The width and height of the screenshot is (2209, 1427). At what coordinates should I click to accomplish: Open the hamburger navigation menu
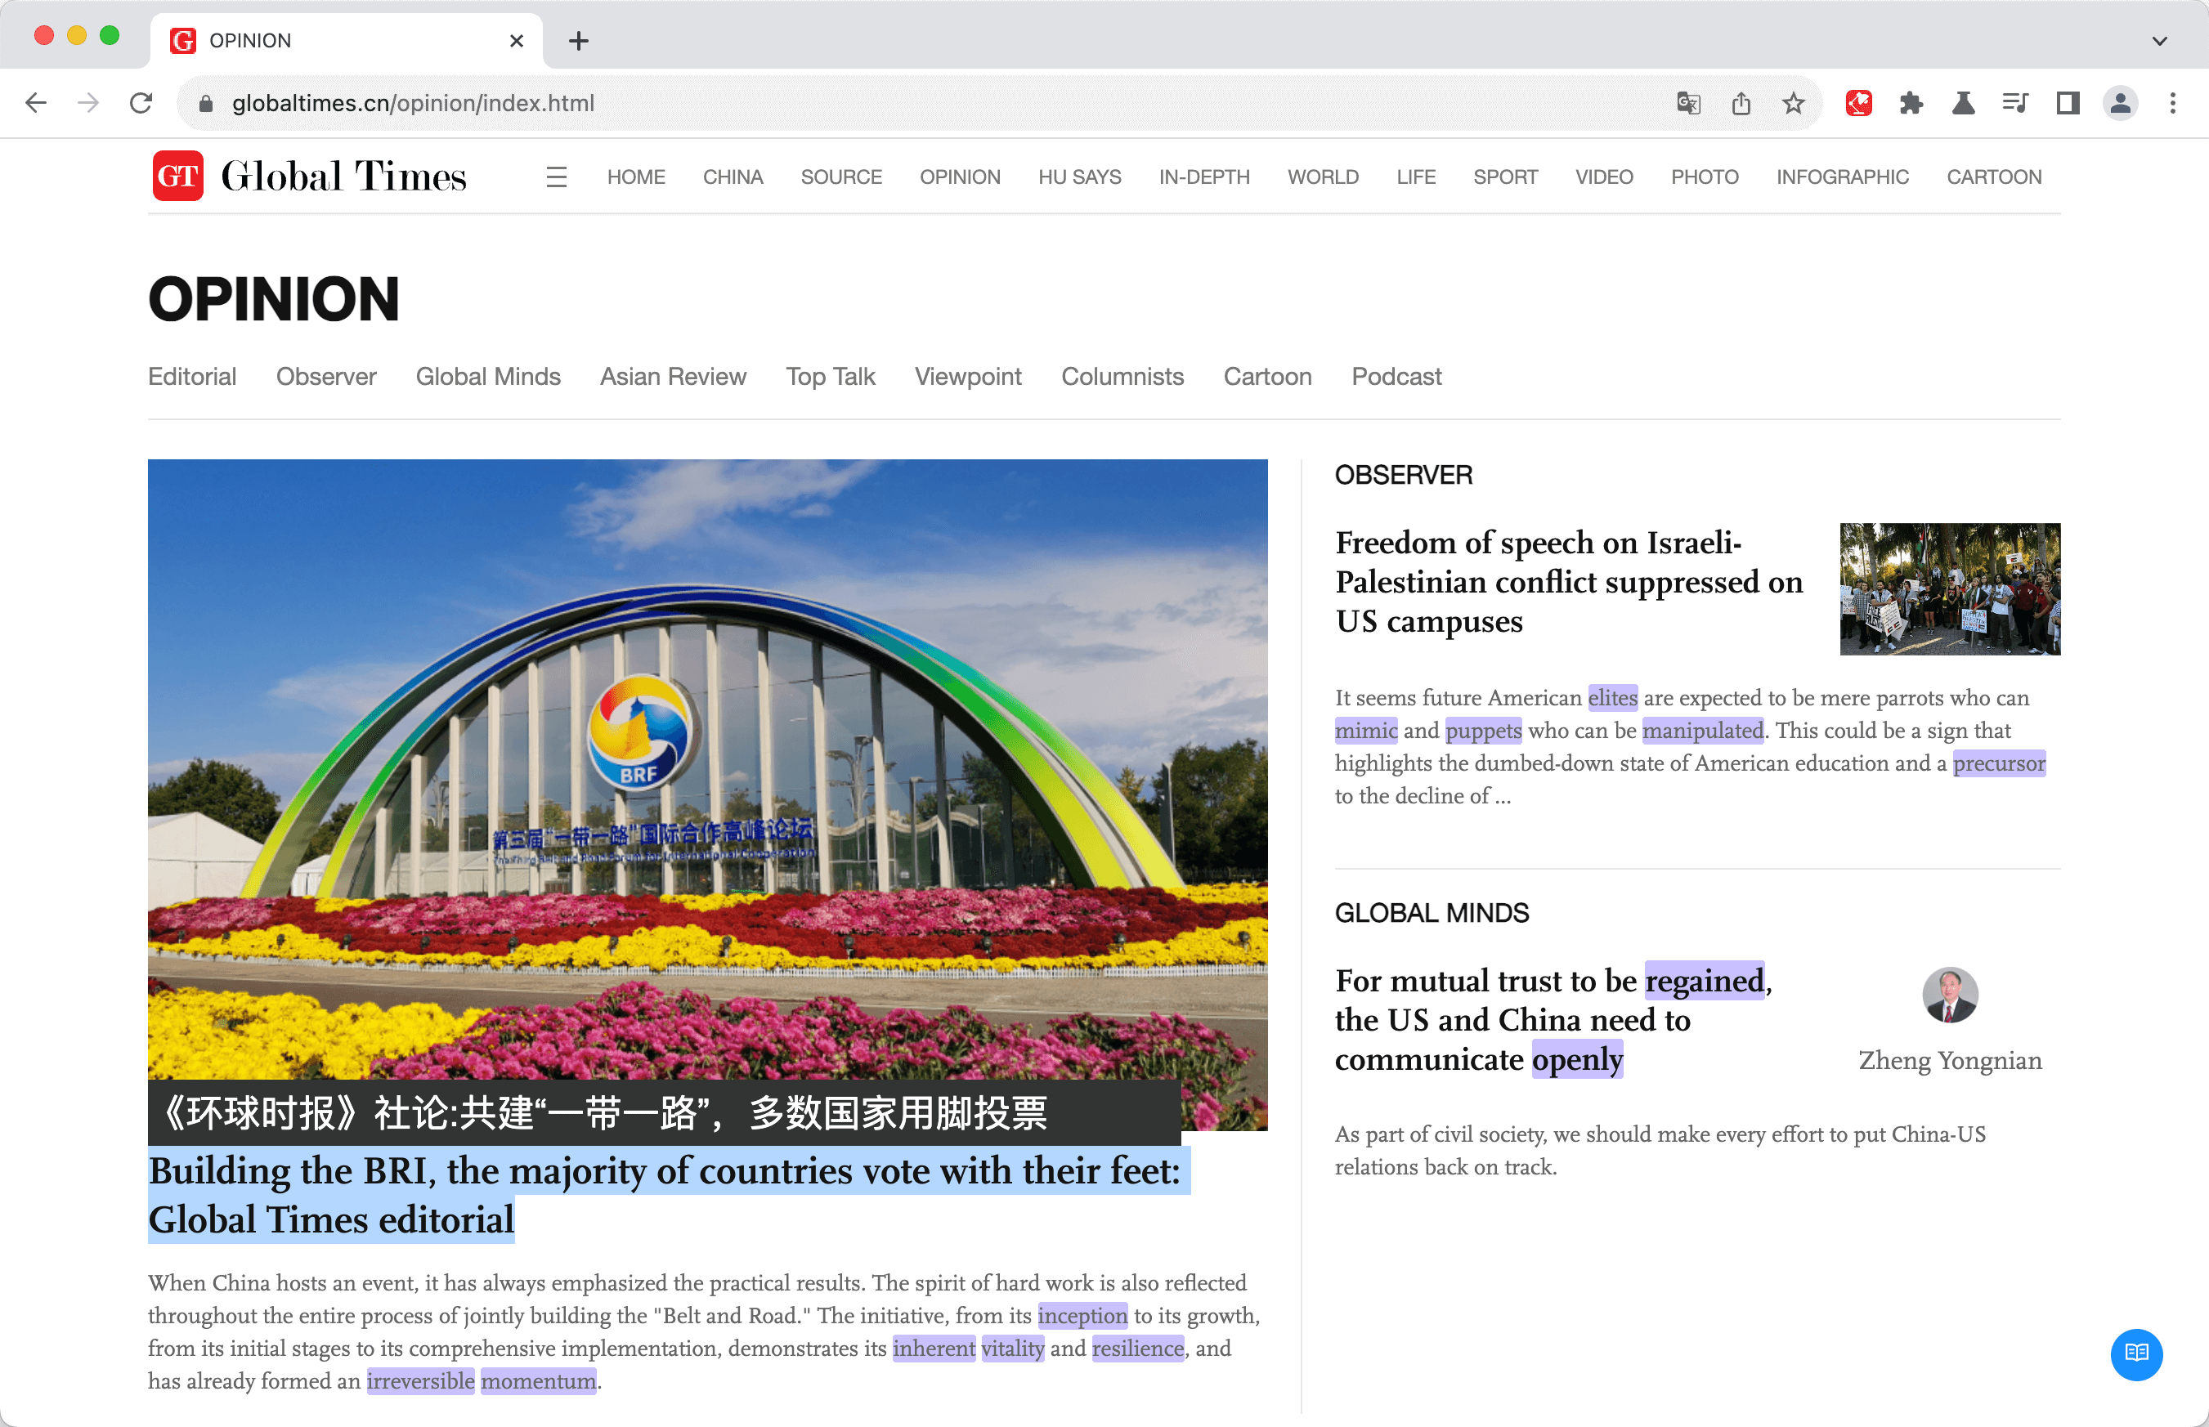556,177
